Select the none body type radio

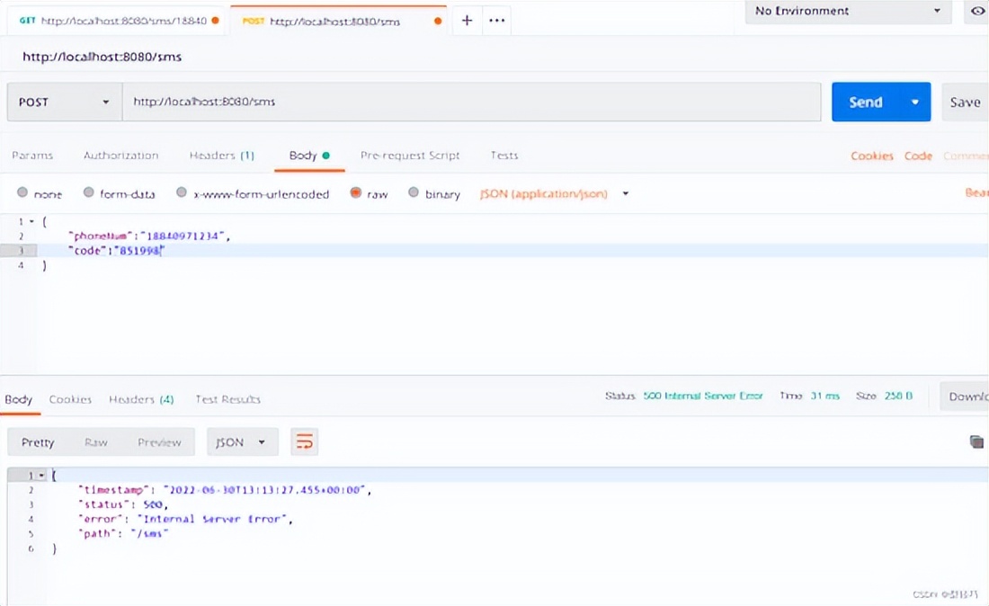[x=22, y=193]
